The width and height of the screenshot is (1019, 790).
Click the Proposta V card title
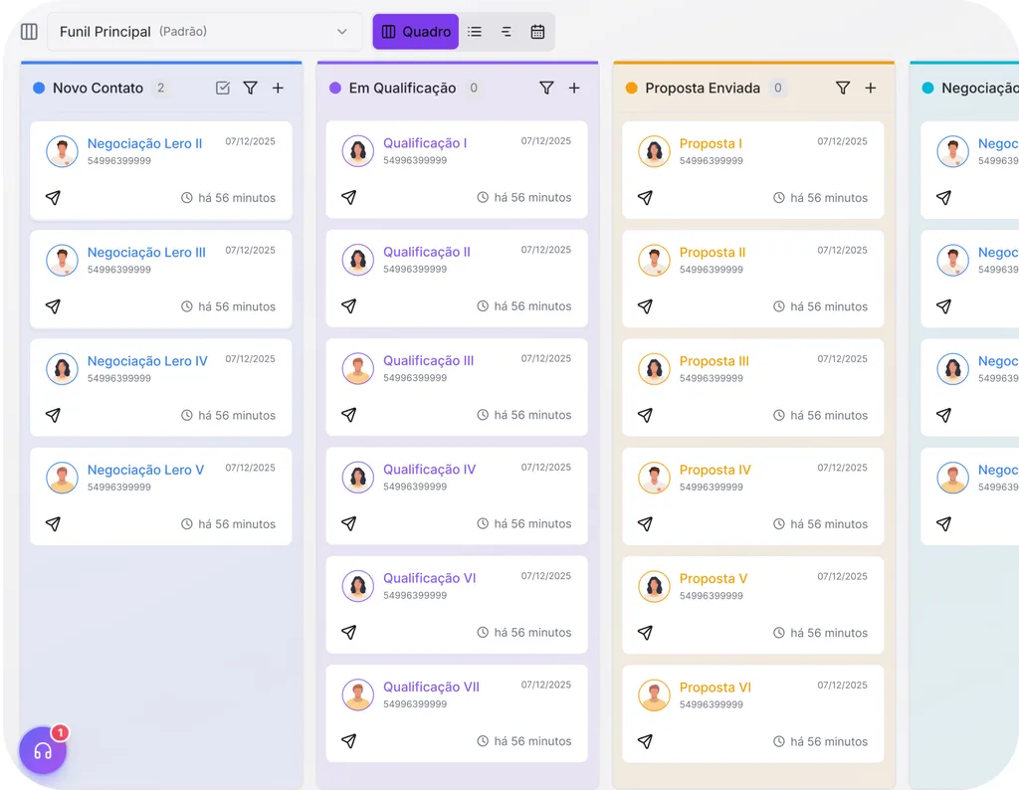[x=713, y=578]
